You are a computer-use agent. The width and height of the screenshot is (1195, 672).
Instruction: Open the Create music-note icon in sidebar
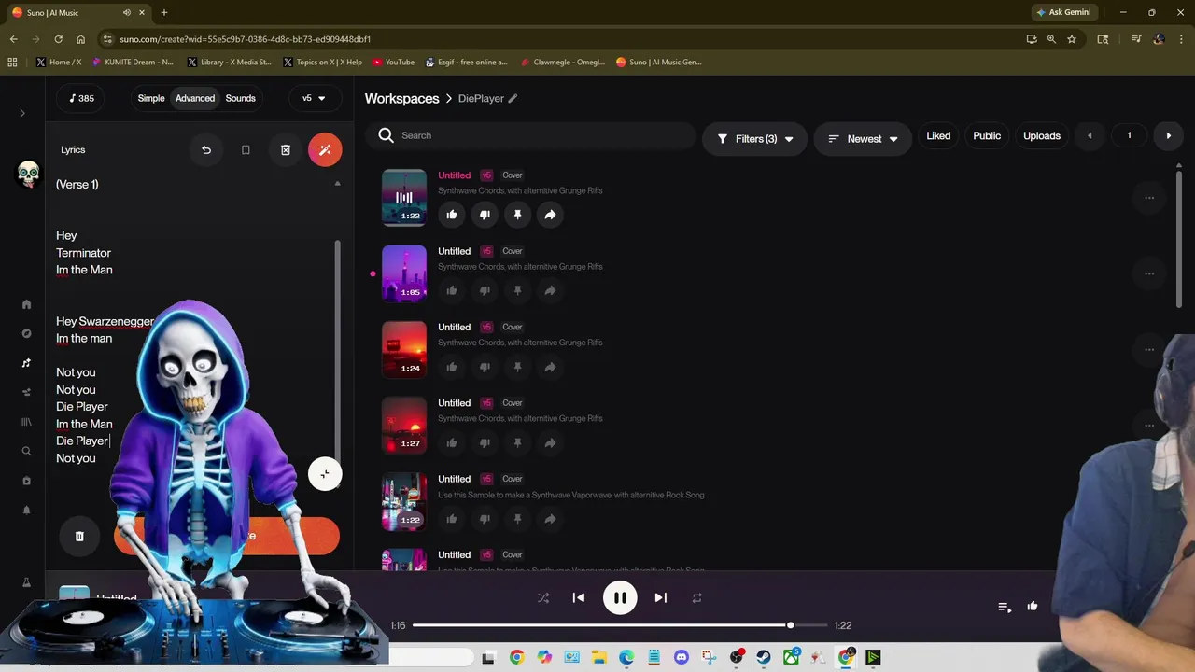(26, 363)
